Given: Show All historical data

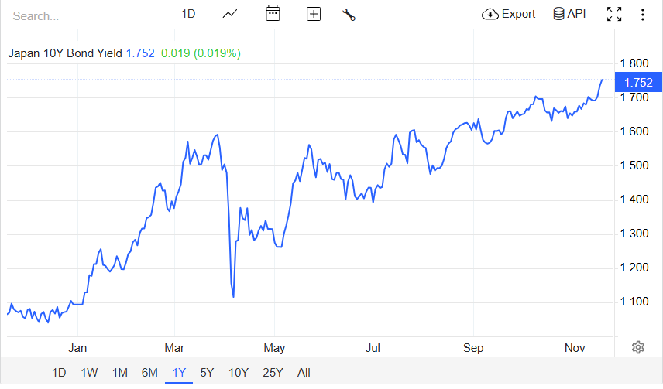Looking at the screenshot, I should (x=304, y=373).
